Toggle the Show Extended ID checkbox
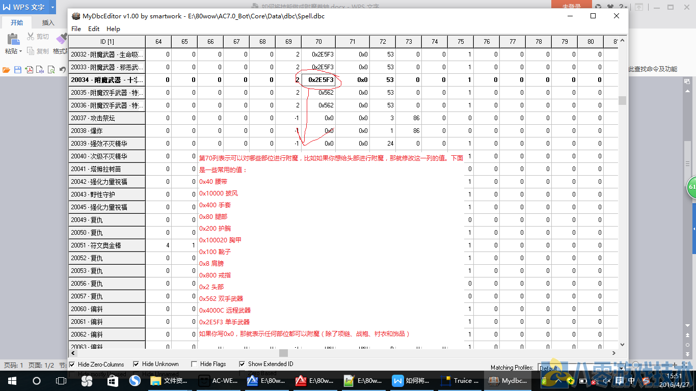 coord(242,364)
